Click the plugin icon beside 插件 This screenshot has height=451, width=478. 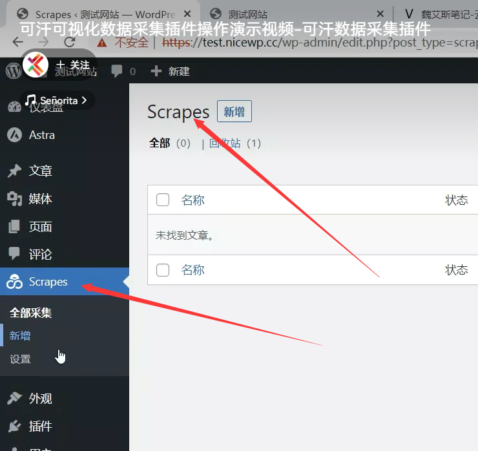[x=14, y=426]
